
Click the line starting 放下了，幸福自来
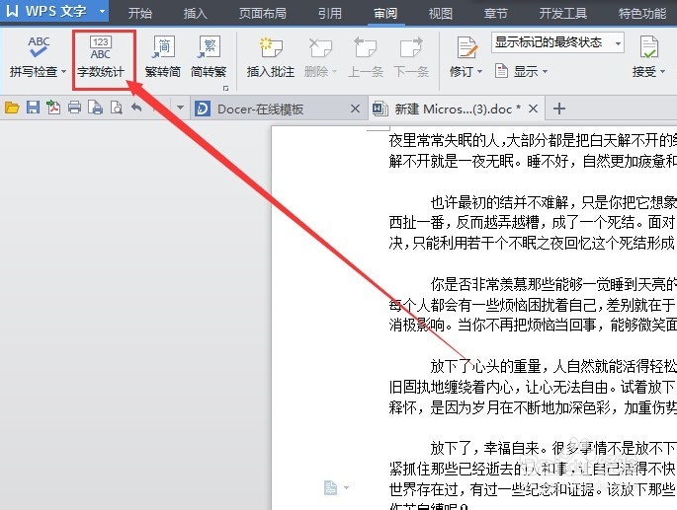553,449
